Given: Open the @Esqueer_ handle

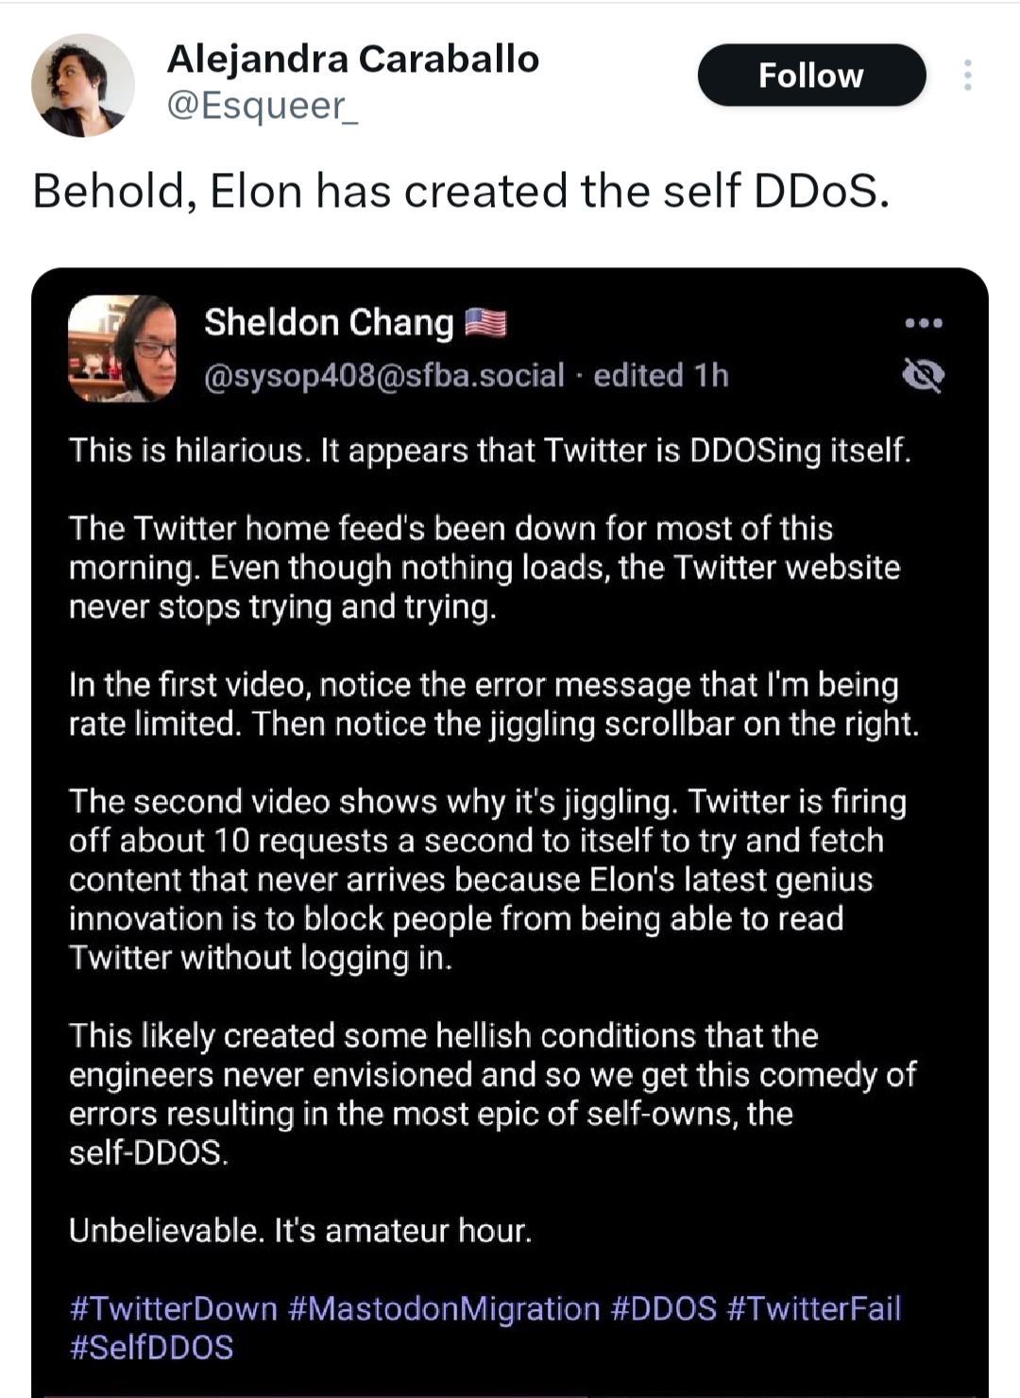Looking at the screenshot, I should [263, 105].
